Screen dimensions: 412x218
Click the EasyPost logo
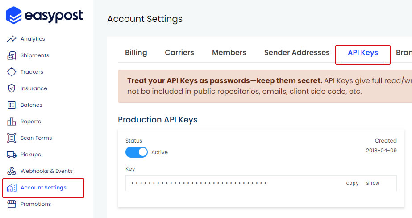(44, 15)
